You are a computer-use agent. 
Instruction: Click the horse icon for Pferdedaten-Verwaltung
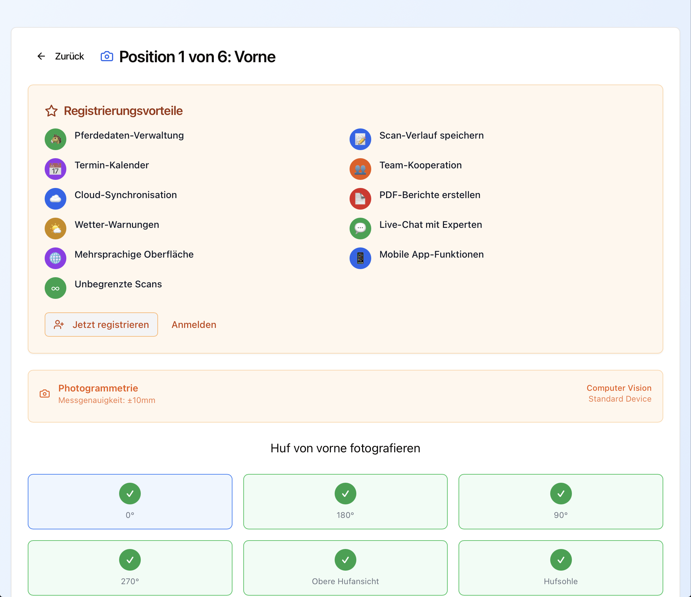coord(55,139)
